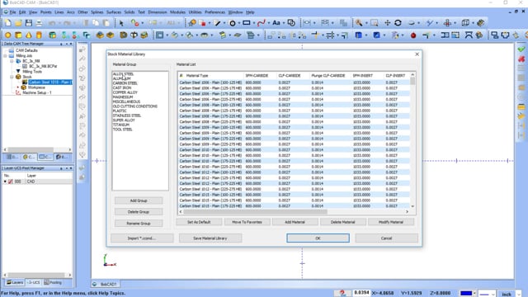The width and height of the screenshot is (528, 297).
Task: Select ALUMINUM in Material Group list
Action: pos(121,79)
